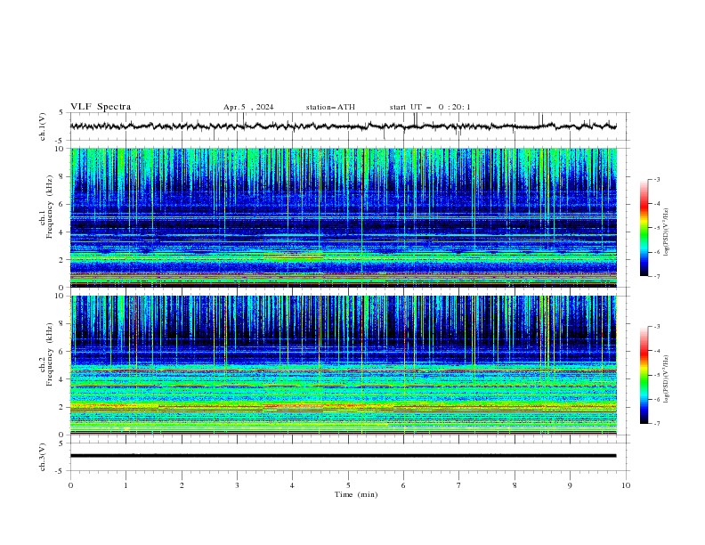Click time-axis tick label "3"
The width and height of the screenshot is (705, 545).
pyautogui.click(x=237, y=485)
